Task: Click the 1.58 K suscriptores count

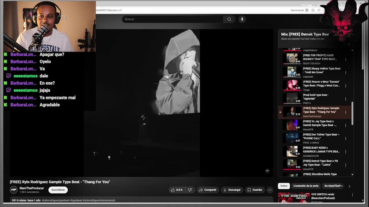Action: (x=29, y=192)
